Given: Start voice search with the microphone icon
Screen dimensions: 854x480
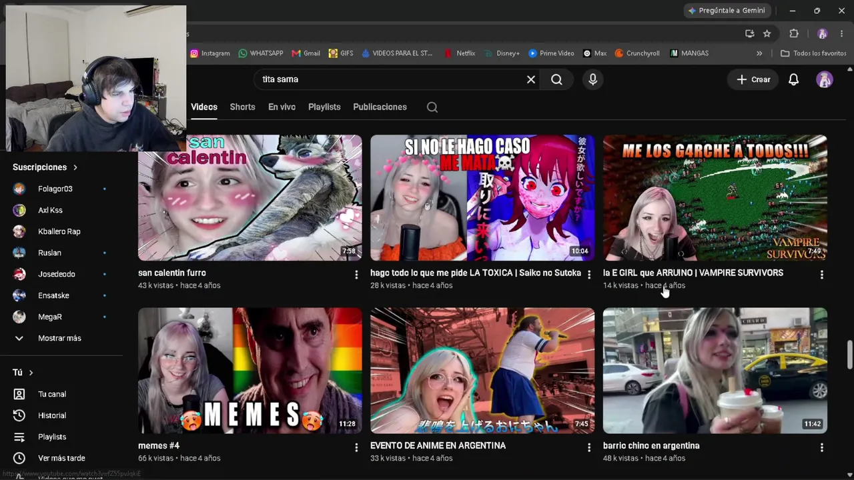Looking at the screenshot, I should 592,79.
